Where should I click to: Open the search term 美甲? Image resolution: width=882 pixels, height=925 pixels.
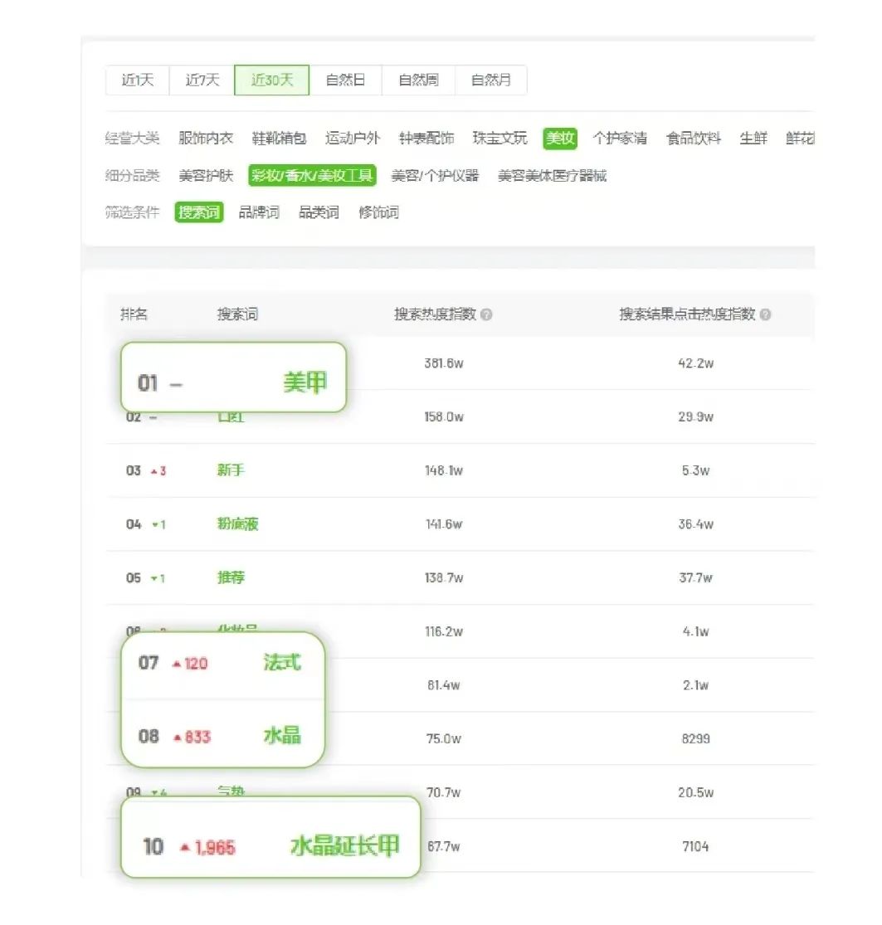pos(305,382)
